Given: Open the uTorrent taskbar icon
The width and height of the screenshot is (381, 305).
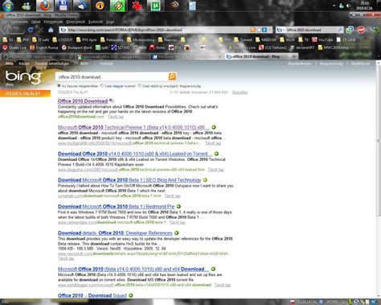Looking at the screenshot, I should click(155, 6).
